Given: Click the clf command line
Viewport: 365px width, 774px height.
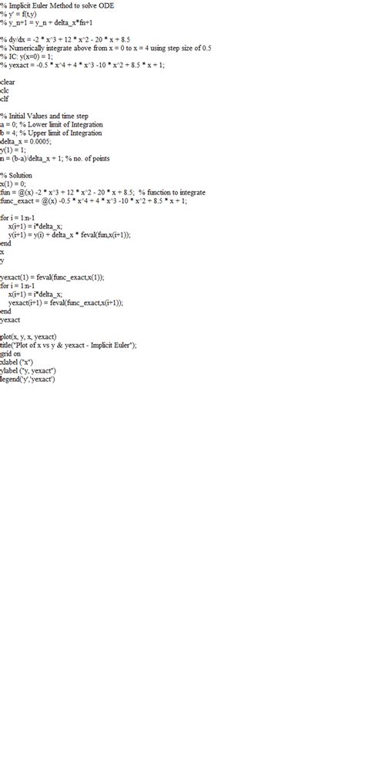Looking at the screenshot, I should [x=5, y=99].
